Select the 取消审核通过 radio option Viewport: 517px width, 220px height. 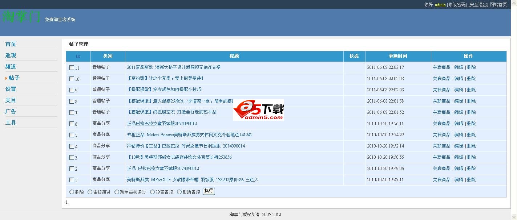click(x=117, y=192)
